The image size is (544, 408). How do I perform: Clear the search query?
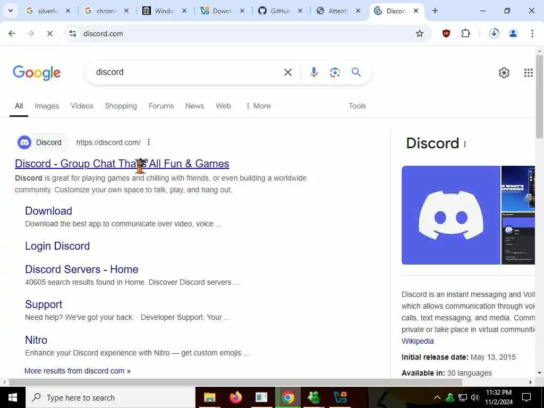click(288, 72)
